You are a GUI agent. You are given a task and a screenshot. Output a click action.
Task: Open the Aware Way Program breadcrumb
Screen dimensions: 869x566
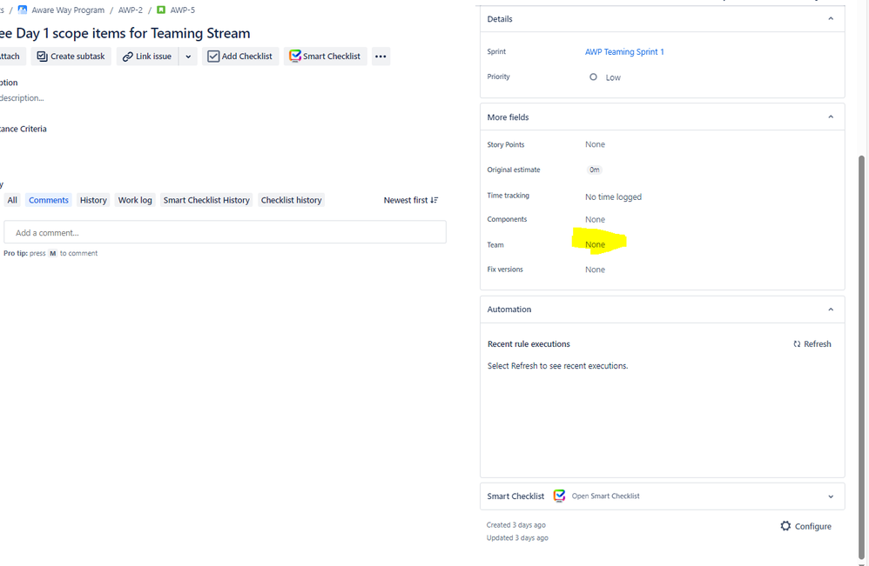click(68, 10)
